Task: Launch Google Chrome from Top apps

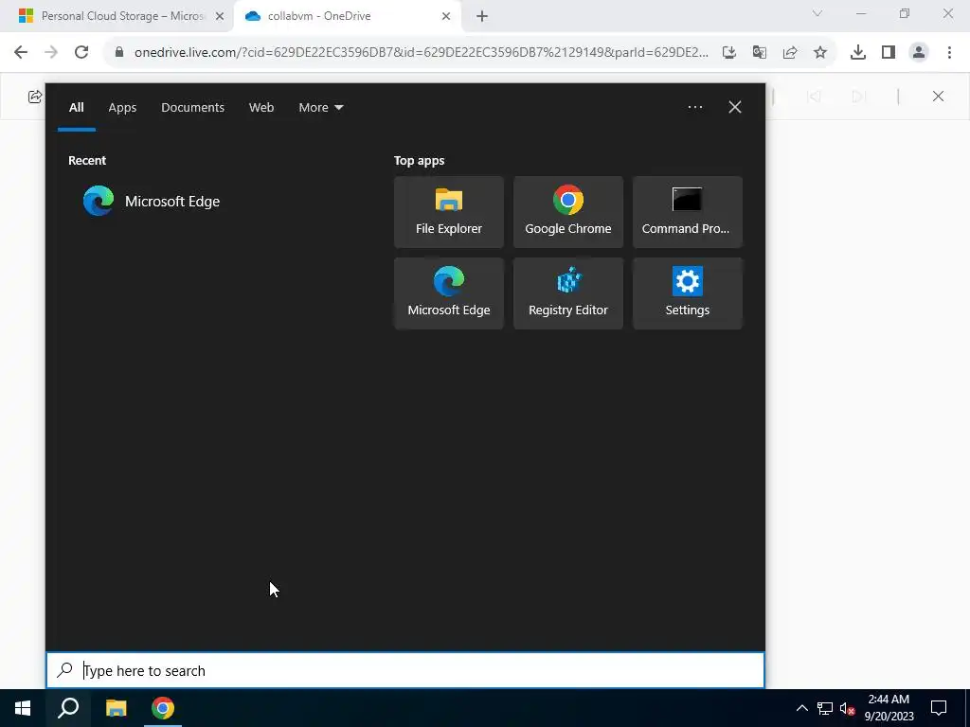Action: click(x=568, y=212)
